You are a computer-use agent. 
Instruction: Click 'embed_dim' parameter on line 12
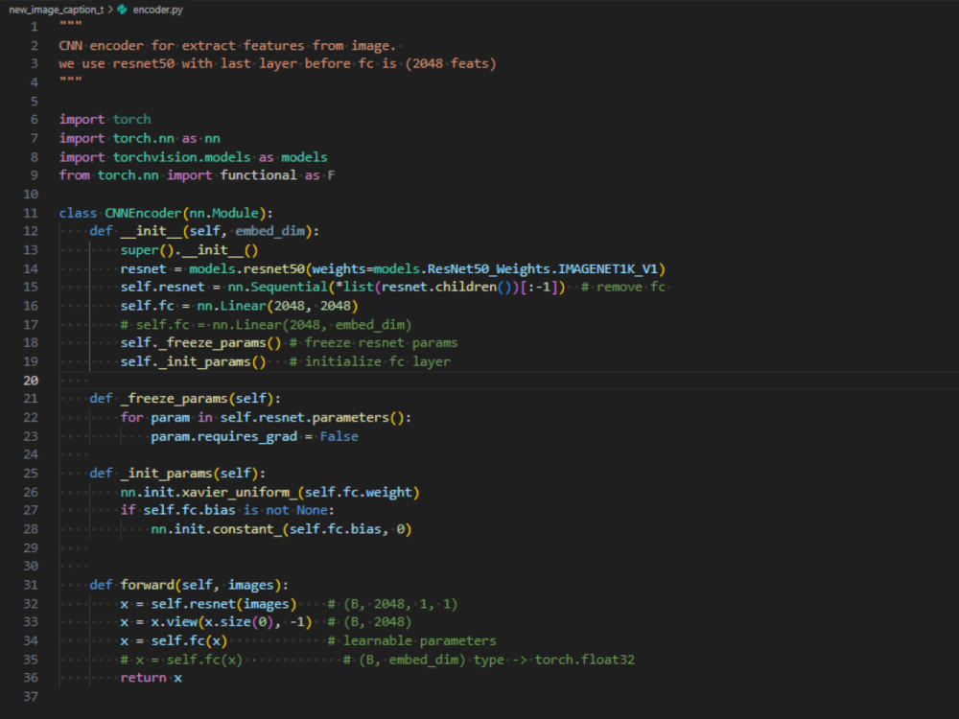click(x=270, y=231)
